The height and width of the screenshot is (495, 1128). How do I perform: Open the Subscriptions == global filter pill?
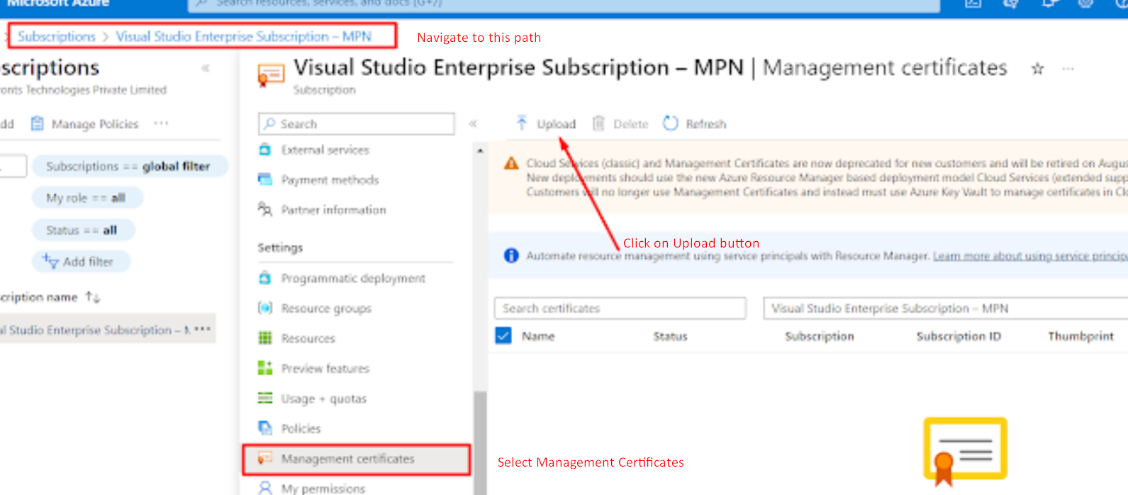point(130,166)
